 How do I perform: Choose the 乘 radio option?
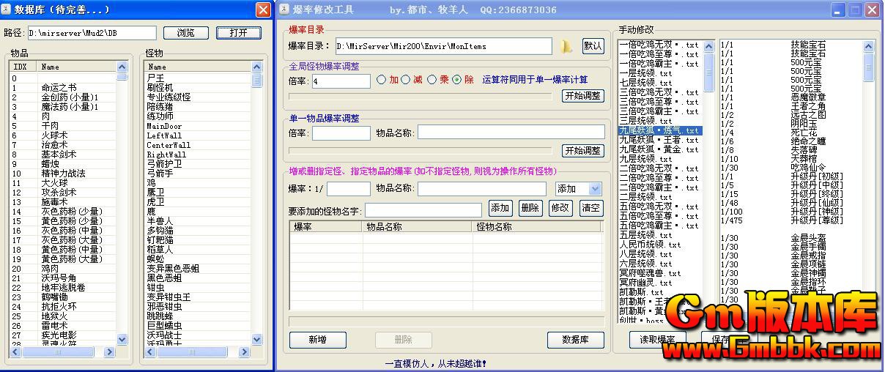point(432,80)
